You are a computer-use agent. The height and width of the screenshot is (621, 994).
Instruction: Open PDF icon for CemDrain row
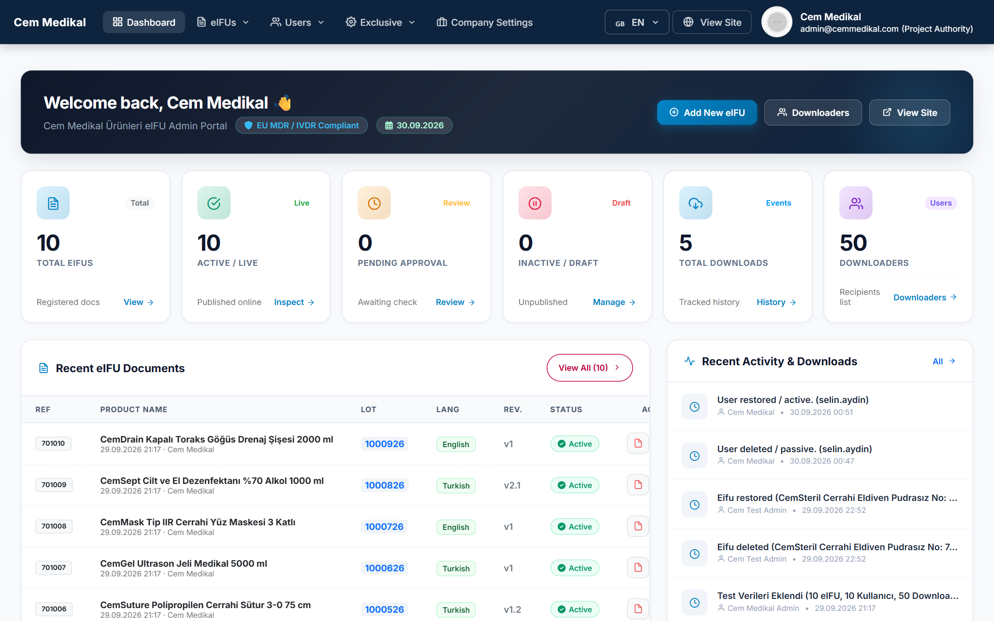(x=638, y=443)
